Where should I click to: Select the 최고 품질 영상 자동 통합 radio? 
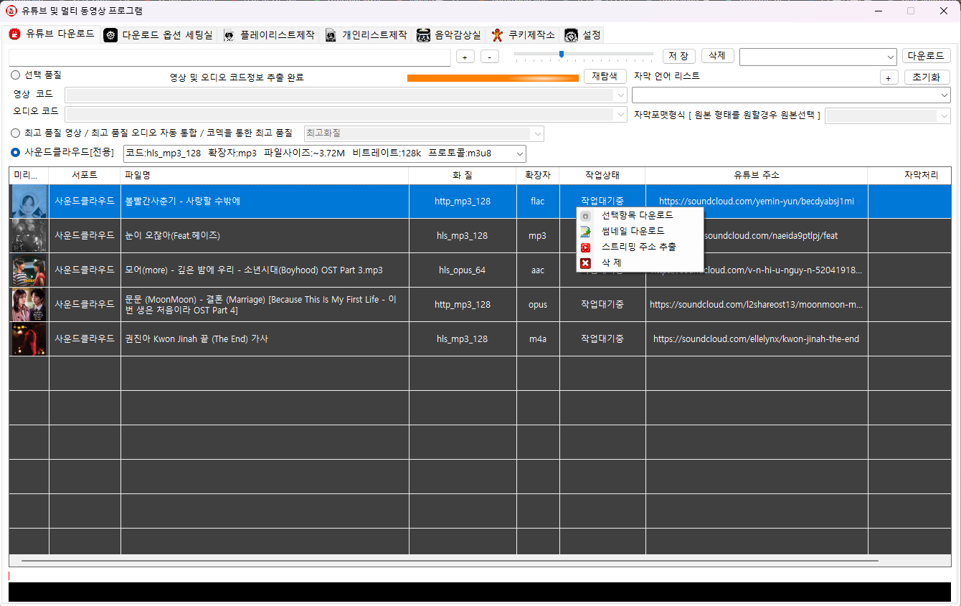15,133
